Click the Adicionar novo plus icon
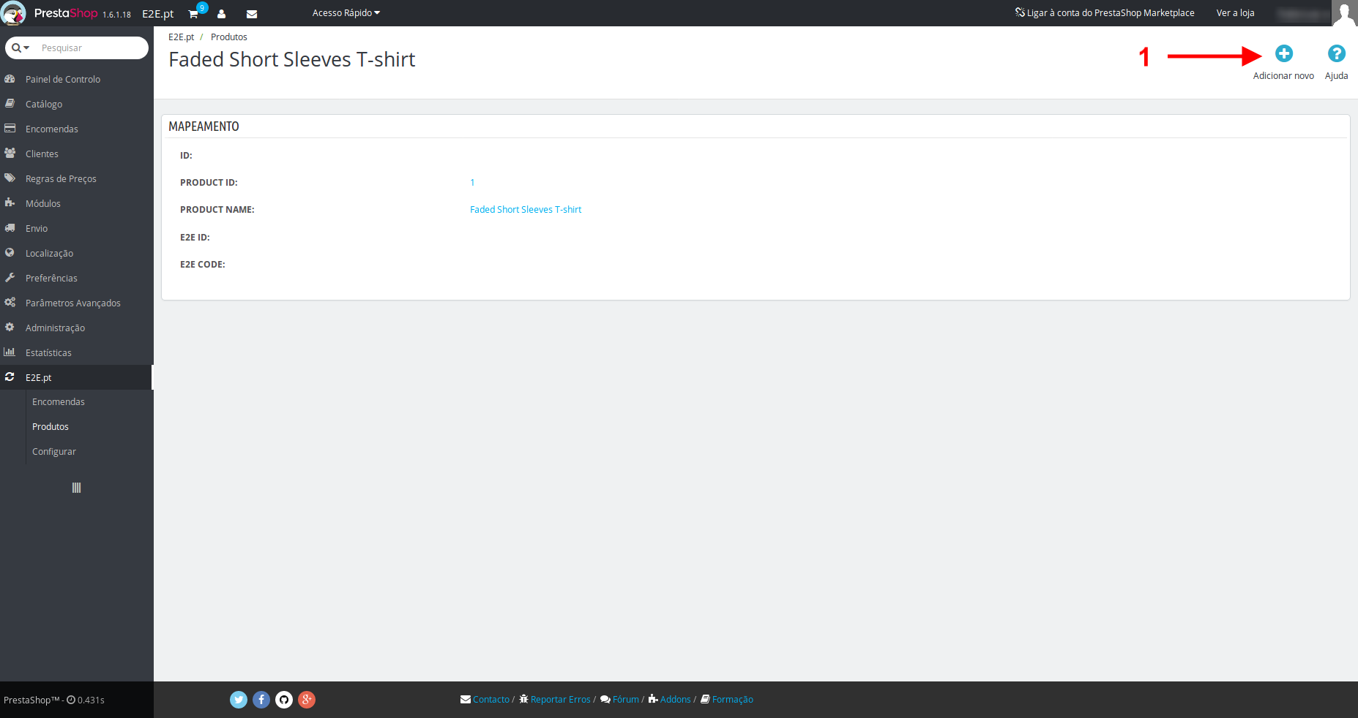 coord(1283,54)
